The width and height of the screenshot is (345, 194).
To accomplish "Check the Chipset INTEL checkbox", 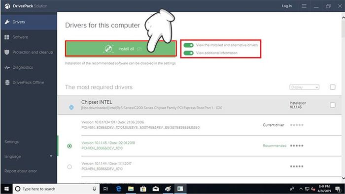I will pos(333,105).
